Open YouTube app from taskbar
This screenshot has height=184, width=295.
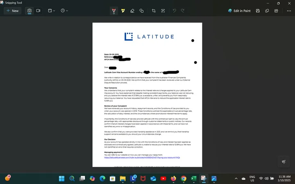(163, 178)
